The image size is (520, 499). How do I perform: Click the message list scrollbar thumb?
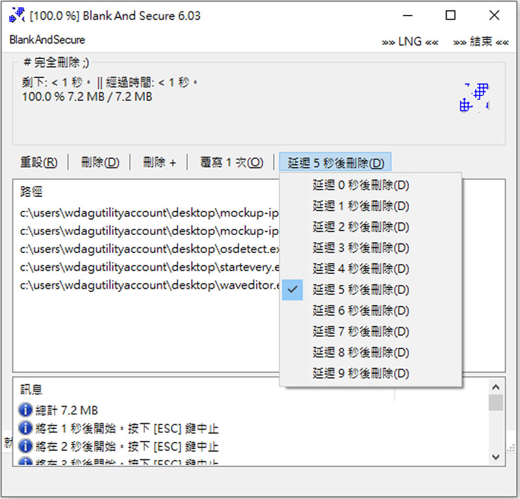(496, 403)
